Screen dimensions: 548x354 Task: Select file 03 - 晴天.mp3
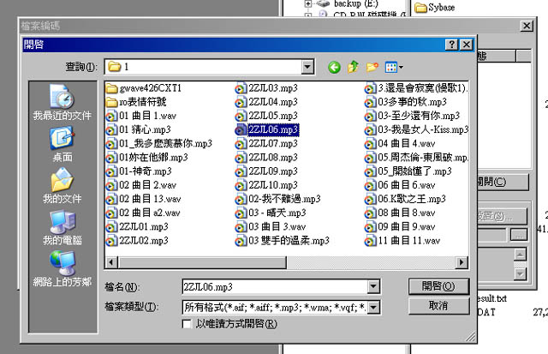click(x=271, y=213)
